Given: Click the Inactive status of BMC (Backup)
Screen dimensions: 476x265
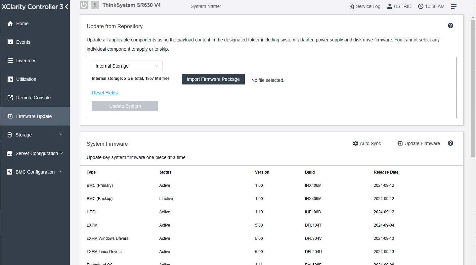Looking at the screenshot, I should tap(166, 199).
